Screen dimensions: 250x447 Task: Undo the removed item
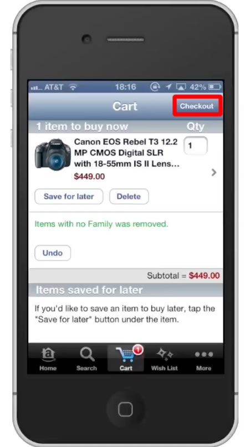point(53,253)
